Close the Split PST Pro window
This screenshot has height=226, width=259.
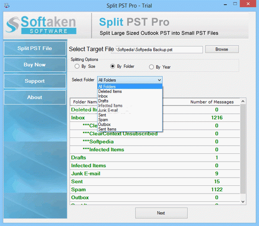[x=248, y=4]
